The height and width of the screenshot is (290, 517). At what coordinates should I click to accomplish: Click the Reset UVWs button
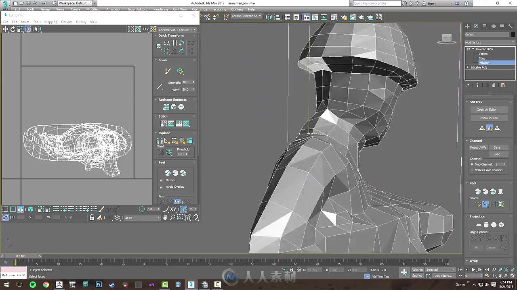(x=478, y=147)
